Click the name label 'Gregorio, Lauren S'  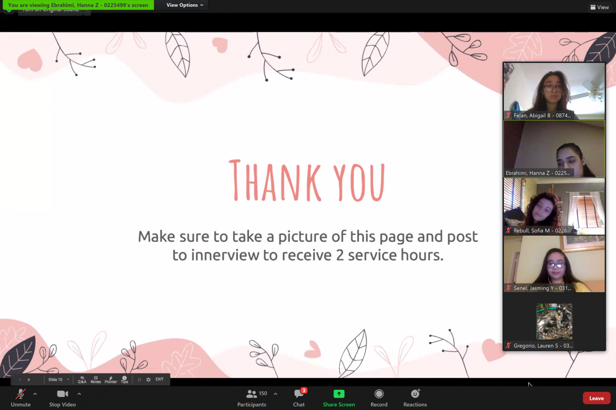[543, 346]
